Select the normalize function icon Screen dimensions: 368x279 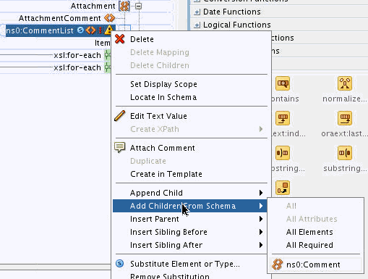(345, 83)
